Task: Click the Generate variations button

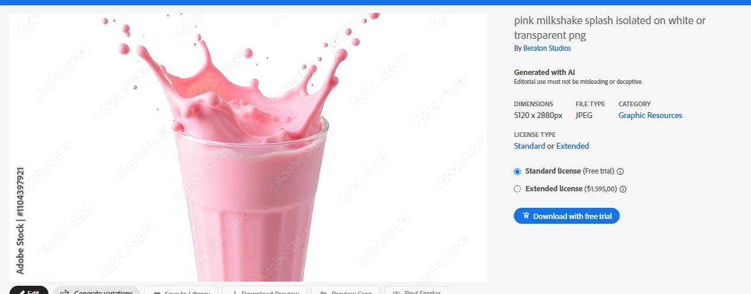Action: click(x=96, y=290)
